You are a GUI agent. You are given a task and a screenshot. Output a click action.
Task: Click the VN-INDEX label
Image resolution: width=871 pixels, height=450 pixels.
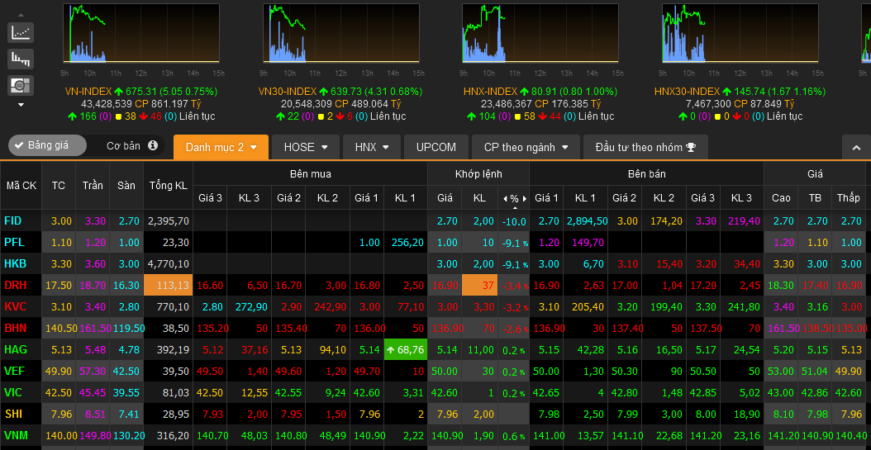point(88,91)
